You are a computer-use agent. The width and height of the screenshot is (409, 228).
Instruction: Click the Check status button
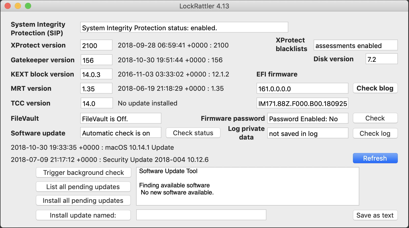(193, 133)
